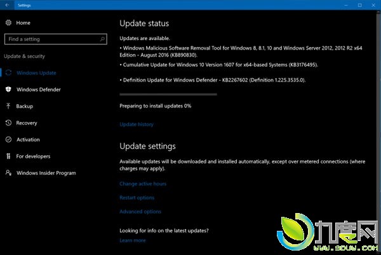The image size is (381, 255).
Task: Click the Activation checkmark circle icon
Action: click(8, 139)
